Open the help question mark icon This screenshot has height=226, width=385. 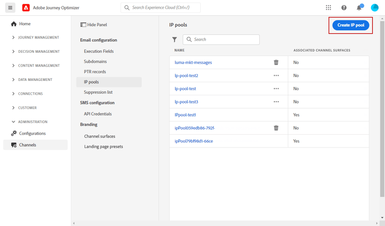point(344,8)
